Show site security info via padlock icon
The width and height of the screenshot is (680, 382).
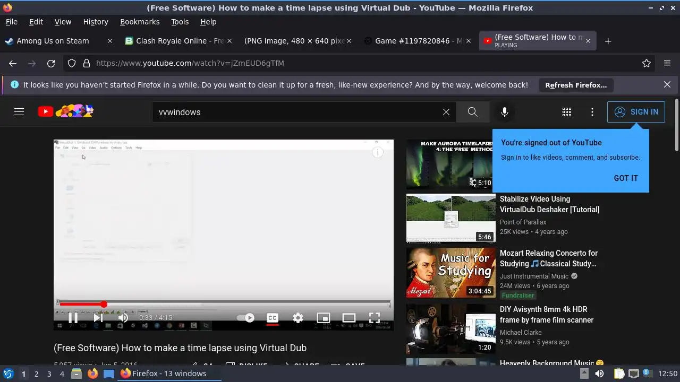coord(87,63)
